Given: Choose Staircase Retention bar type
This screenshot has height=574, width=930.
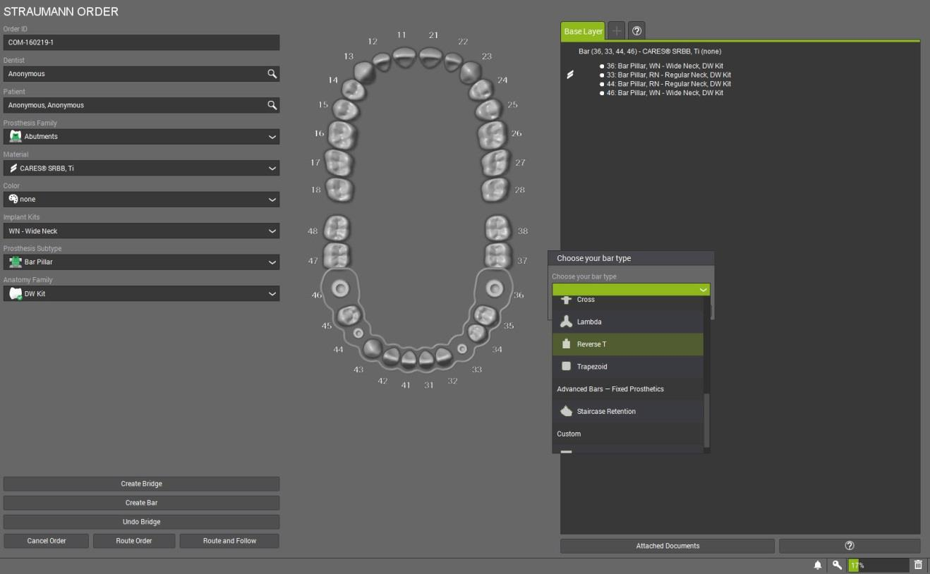Looking at the screenshot, I should (627, 411).
